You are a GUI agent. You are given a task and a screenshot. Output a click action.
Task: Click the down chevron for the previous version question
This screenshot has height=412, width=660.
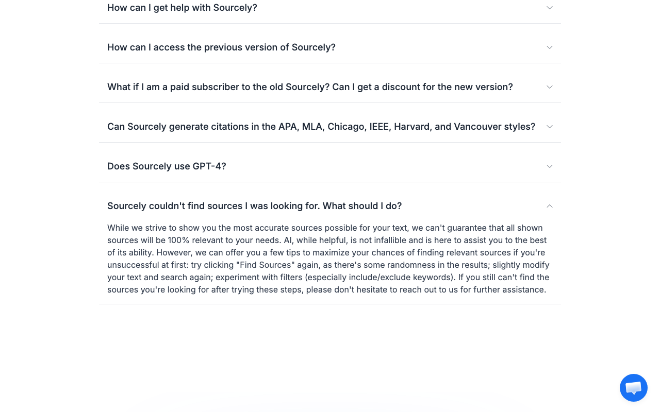point(550,47)
